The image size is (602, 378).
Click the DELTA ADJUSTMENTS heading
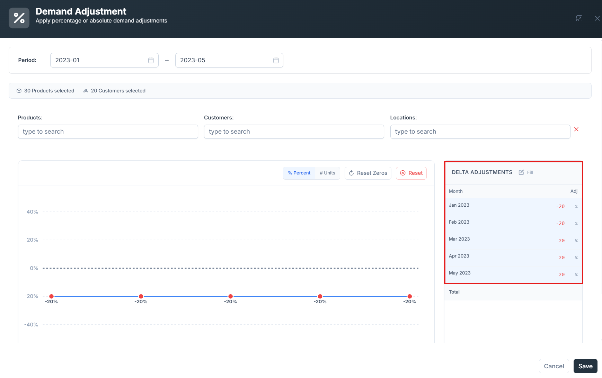click(482, 172)
